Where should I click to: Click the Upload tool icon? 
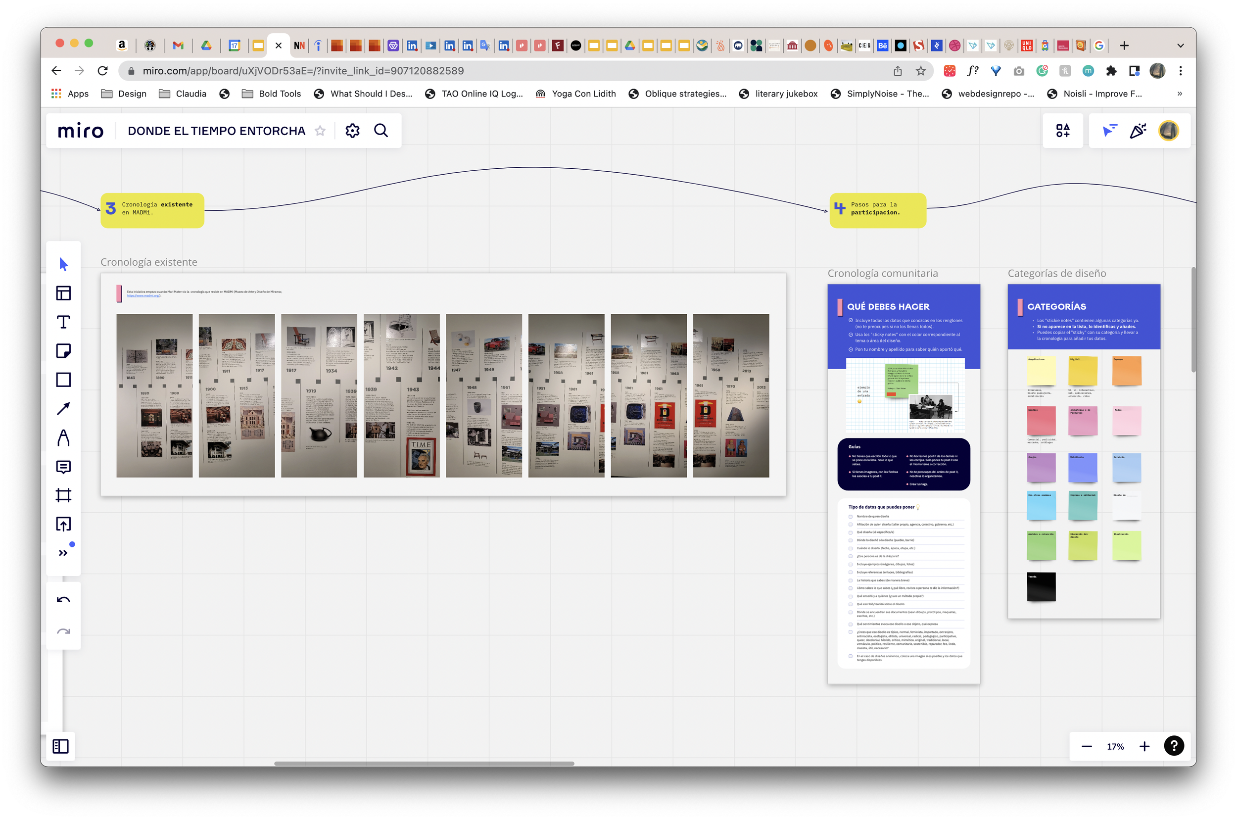pos(63,524)
